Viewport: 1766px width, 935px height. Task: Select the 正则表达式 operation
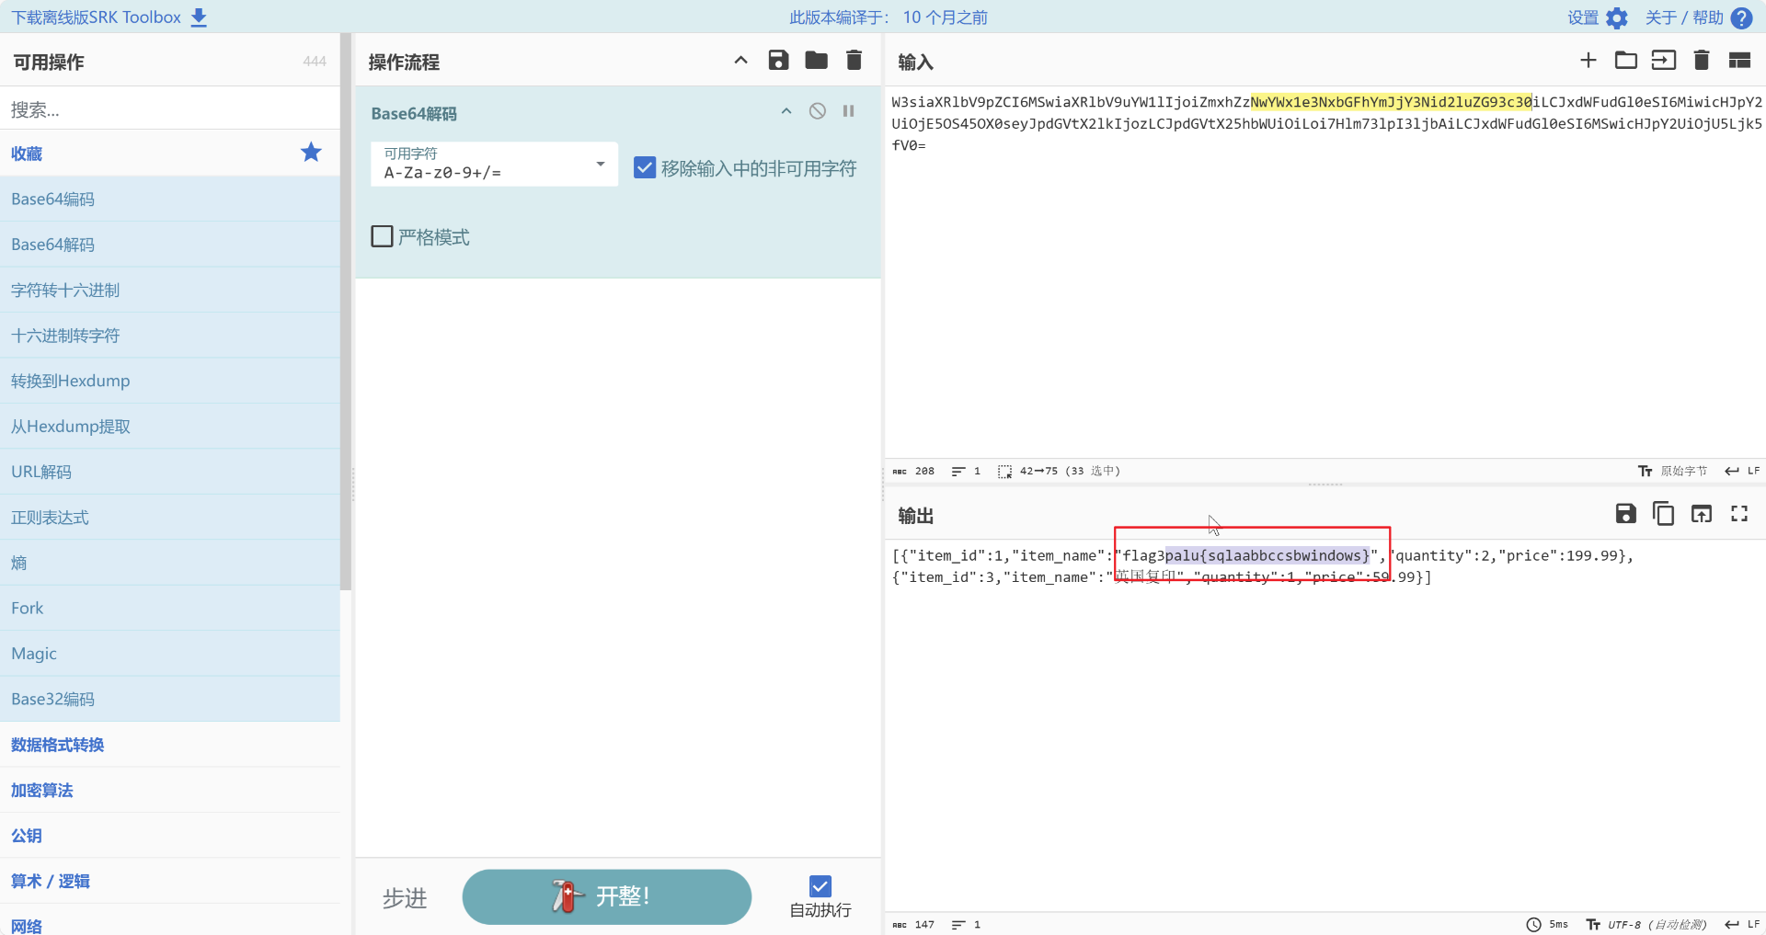coord(170,518)
